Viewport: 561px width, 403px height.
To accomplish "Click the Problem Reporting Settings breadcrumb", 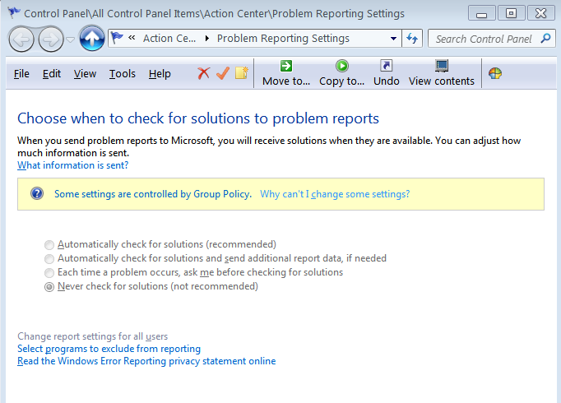I will pos(283,39).
